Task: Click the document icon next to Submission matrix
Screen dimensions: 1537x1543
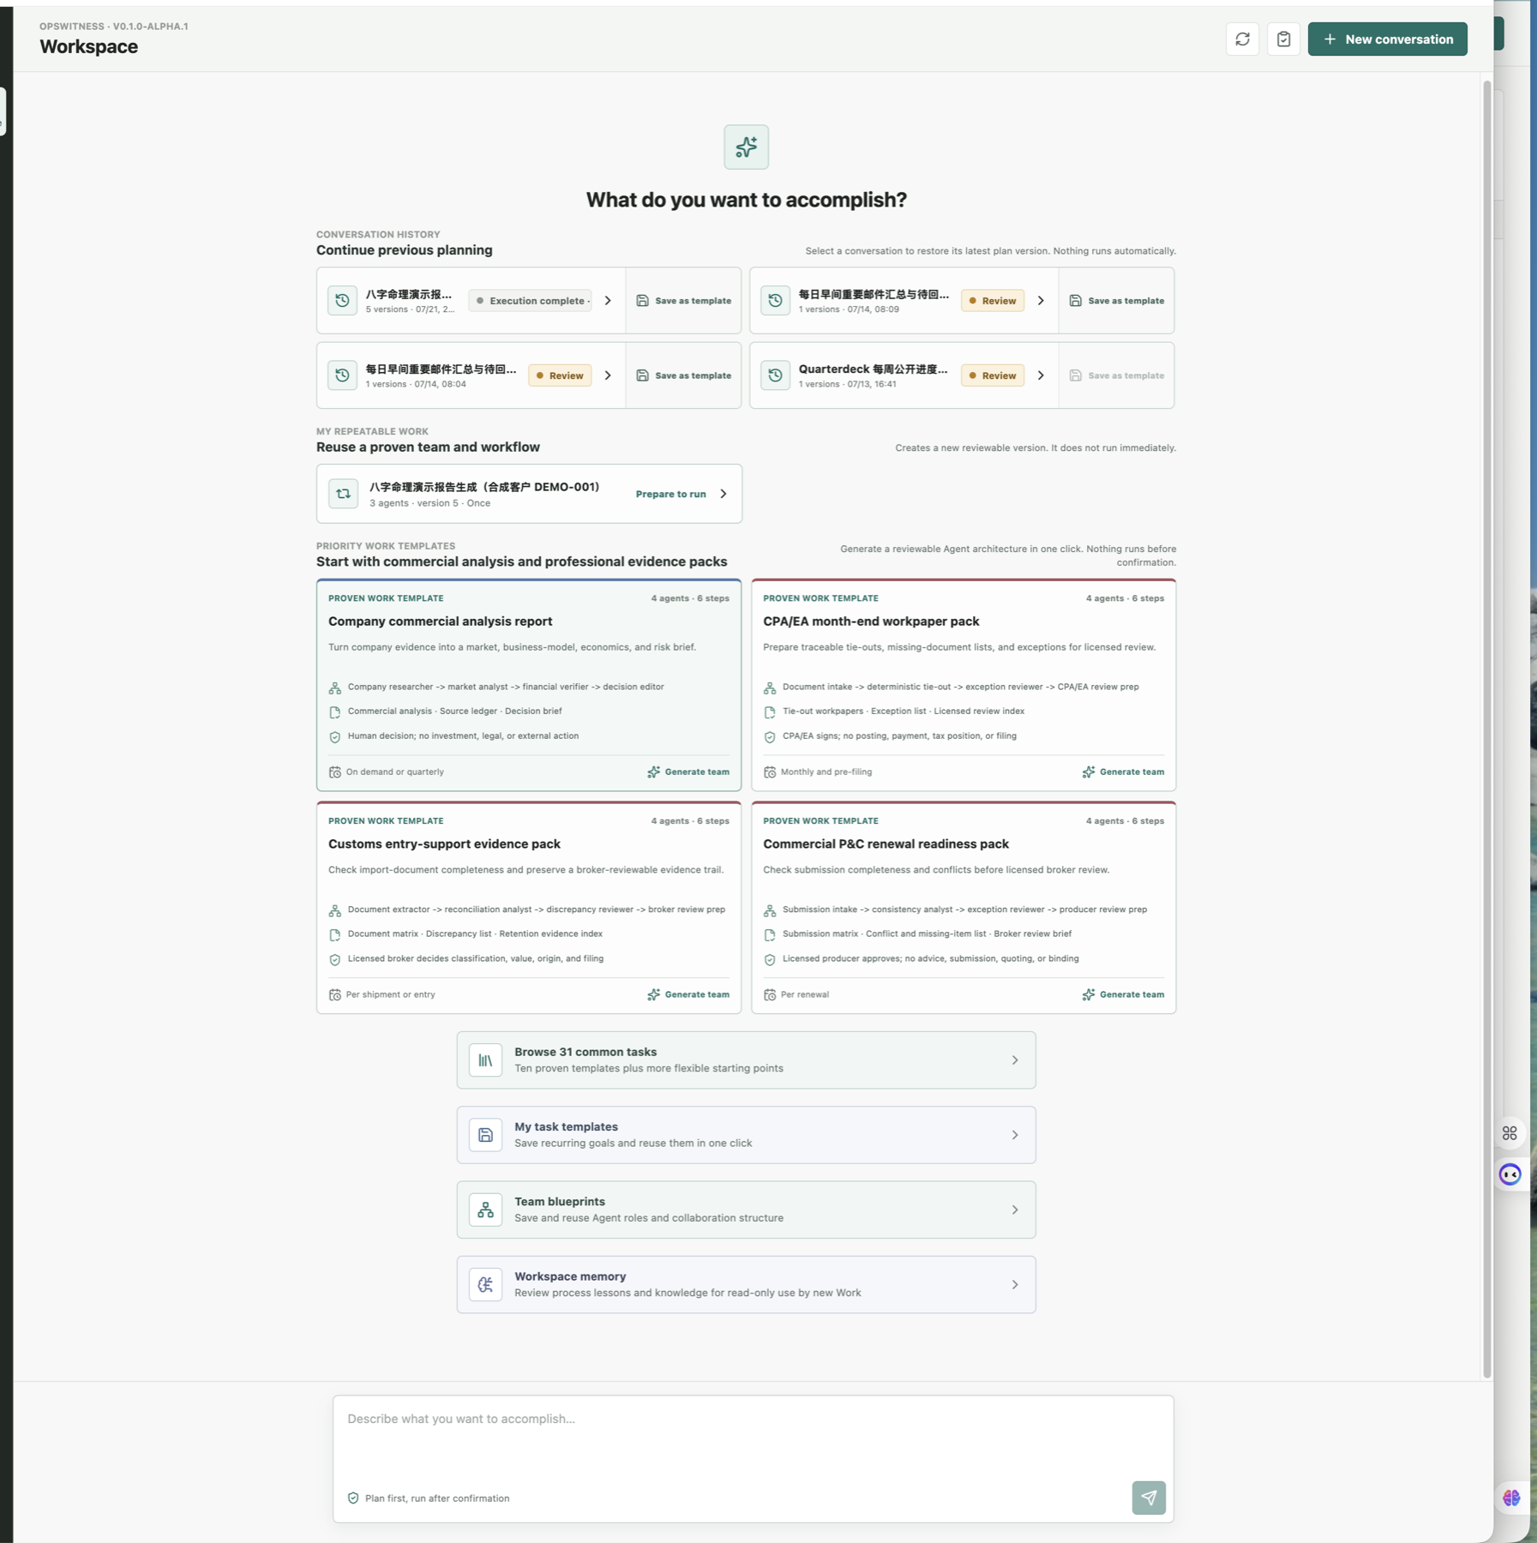Action: pos(769,935)
